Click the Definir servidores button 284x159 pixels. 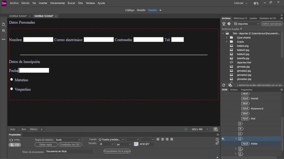click(x=272, y=24)
